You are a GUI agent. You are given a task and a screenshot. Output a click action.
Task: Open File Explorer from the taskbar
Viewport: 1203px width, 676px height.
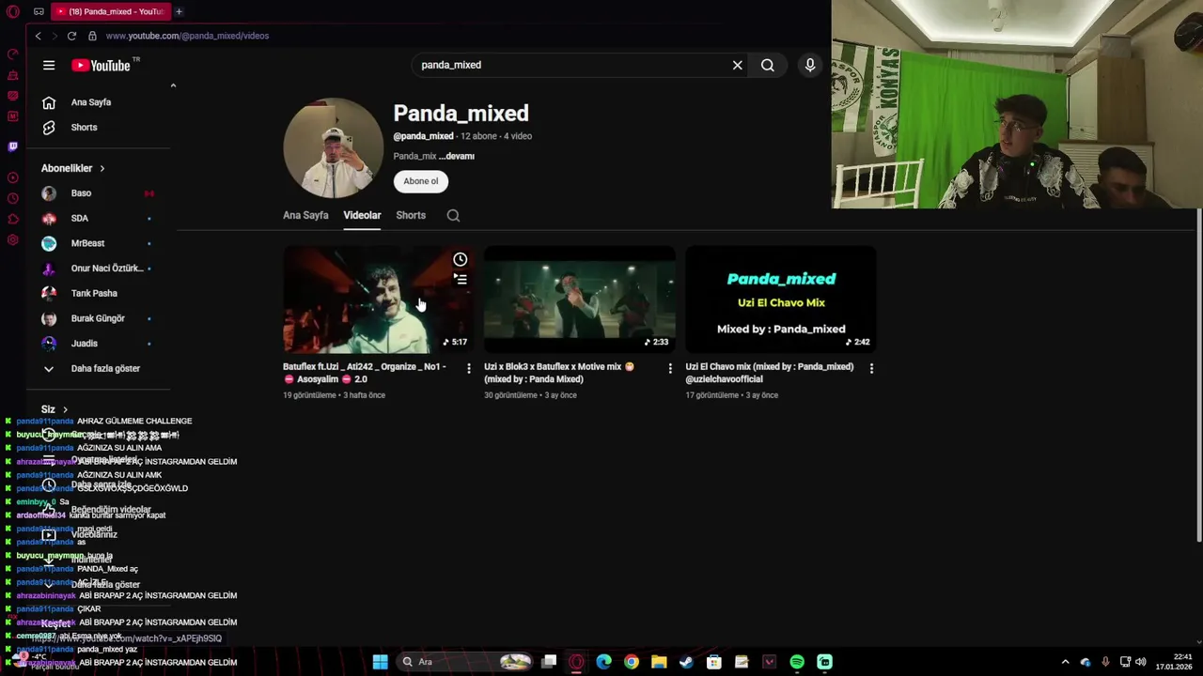pyautogui.click(x=659, y=663)
